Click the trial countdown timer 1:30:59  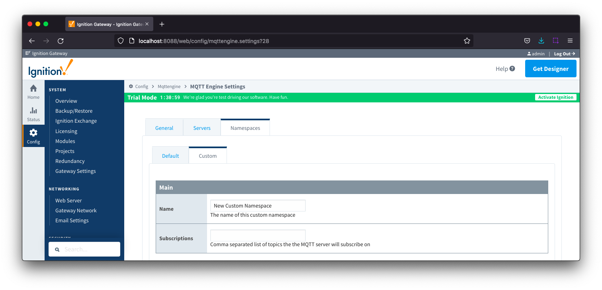click(x=170, y=97)
